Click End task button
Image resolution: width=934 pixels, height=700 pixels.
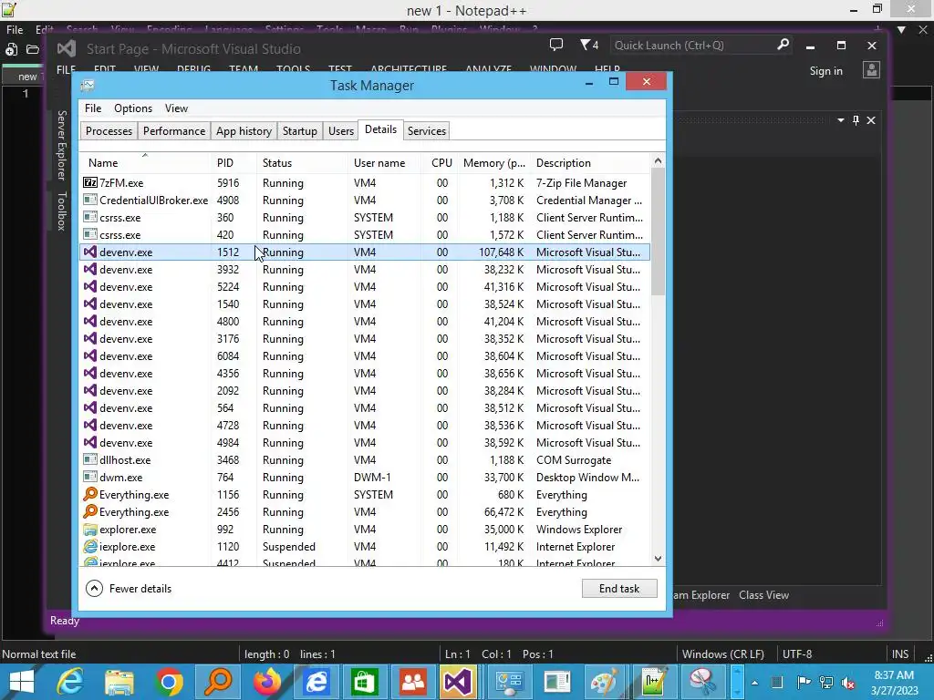(x=619, y=589)
